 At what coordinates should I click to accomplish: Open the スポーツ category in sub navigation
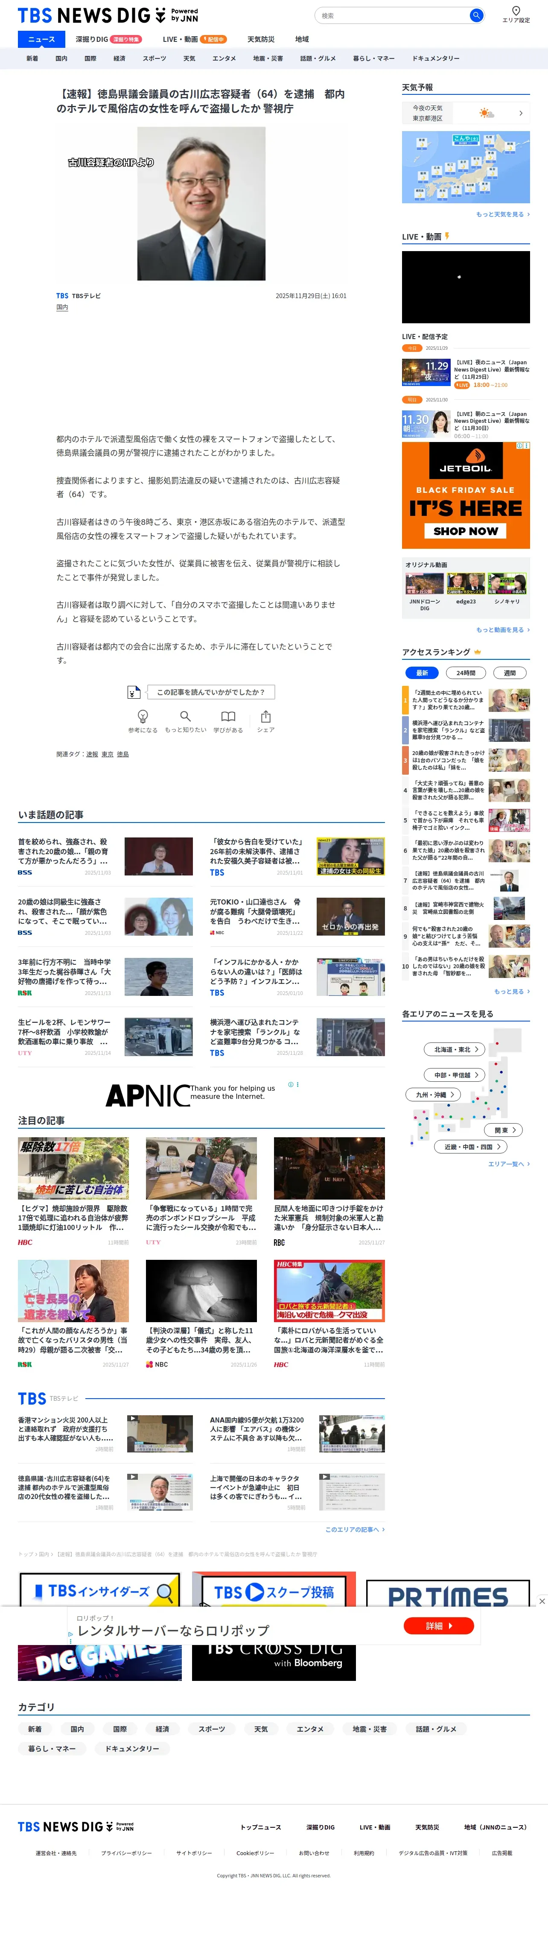154,59
